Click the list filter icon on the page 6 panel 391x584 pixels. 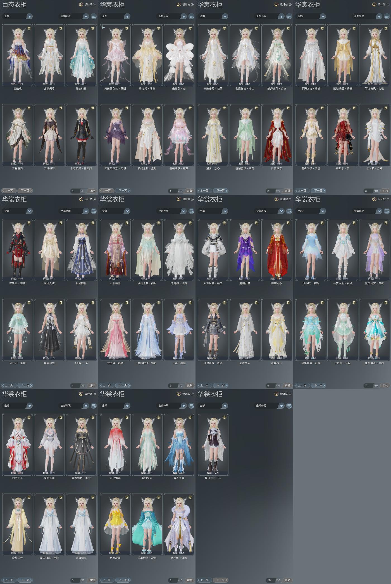click(289, 211)
